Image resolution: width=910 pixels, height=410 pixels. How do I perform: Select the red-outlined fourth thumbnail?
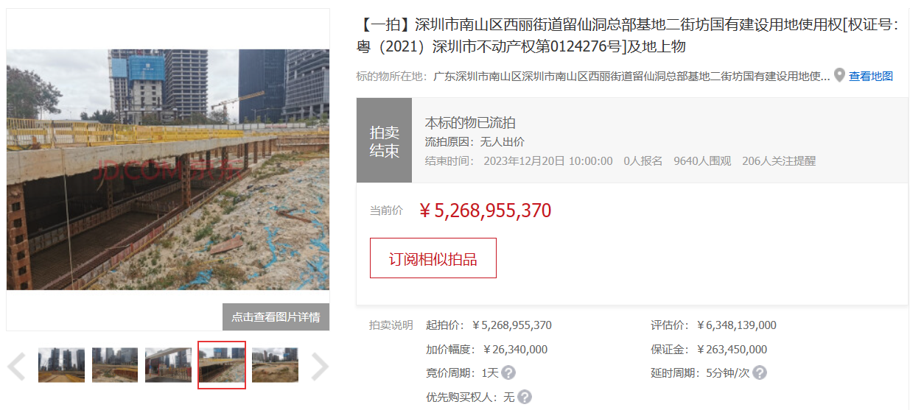point(222,365)
